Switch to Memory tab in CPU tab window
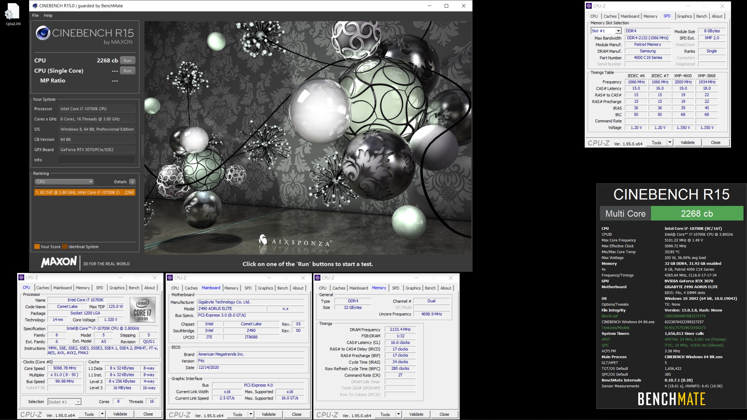747x420 pixels. coord(83,288)
